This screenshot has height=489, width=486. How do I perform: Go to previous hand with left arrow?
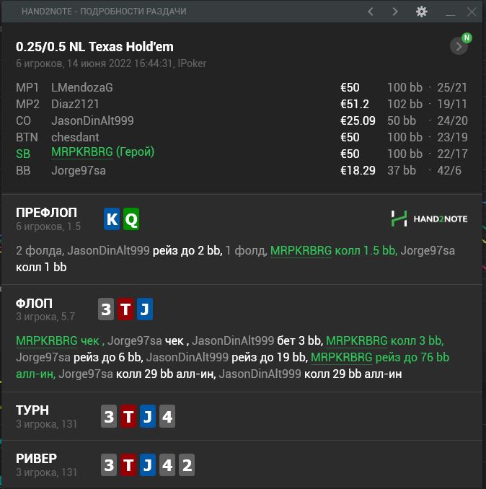pyautogui.click(x=371, y=12)
